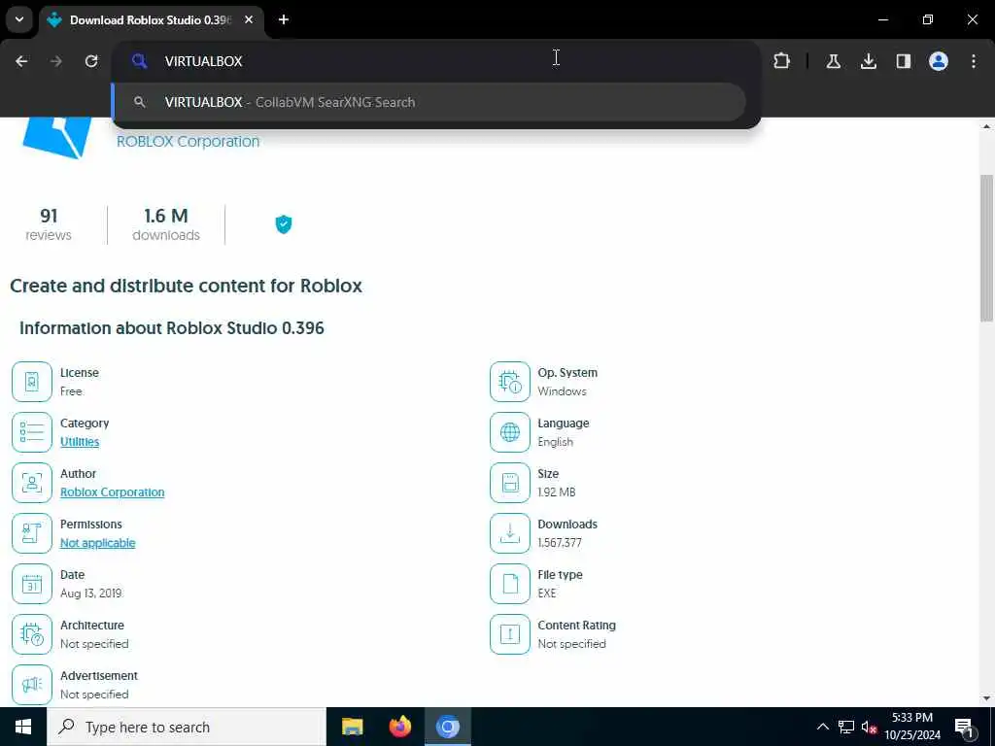Show hidden system tray icons
Image resolution: width=995 pixels, height=746 pixels.
click(822, 727)
